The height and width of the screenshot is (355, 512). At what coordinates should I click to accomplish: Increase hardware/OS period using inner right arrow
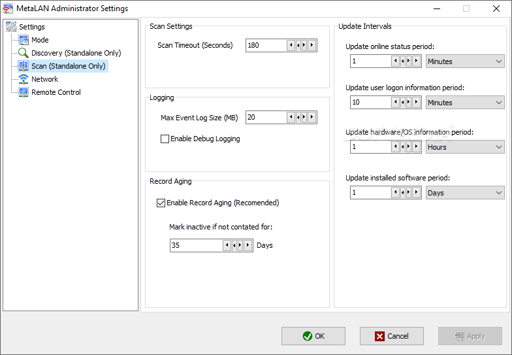click(x=409, y=146)
